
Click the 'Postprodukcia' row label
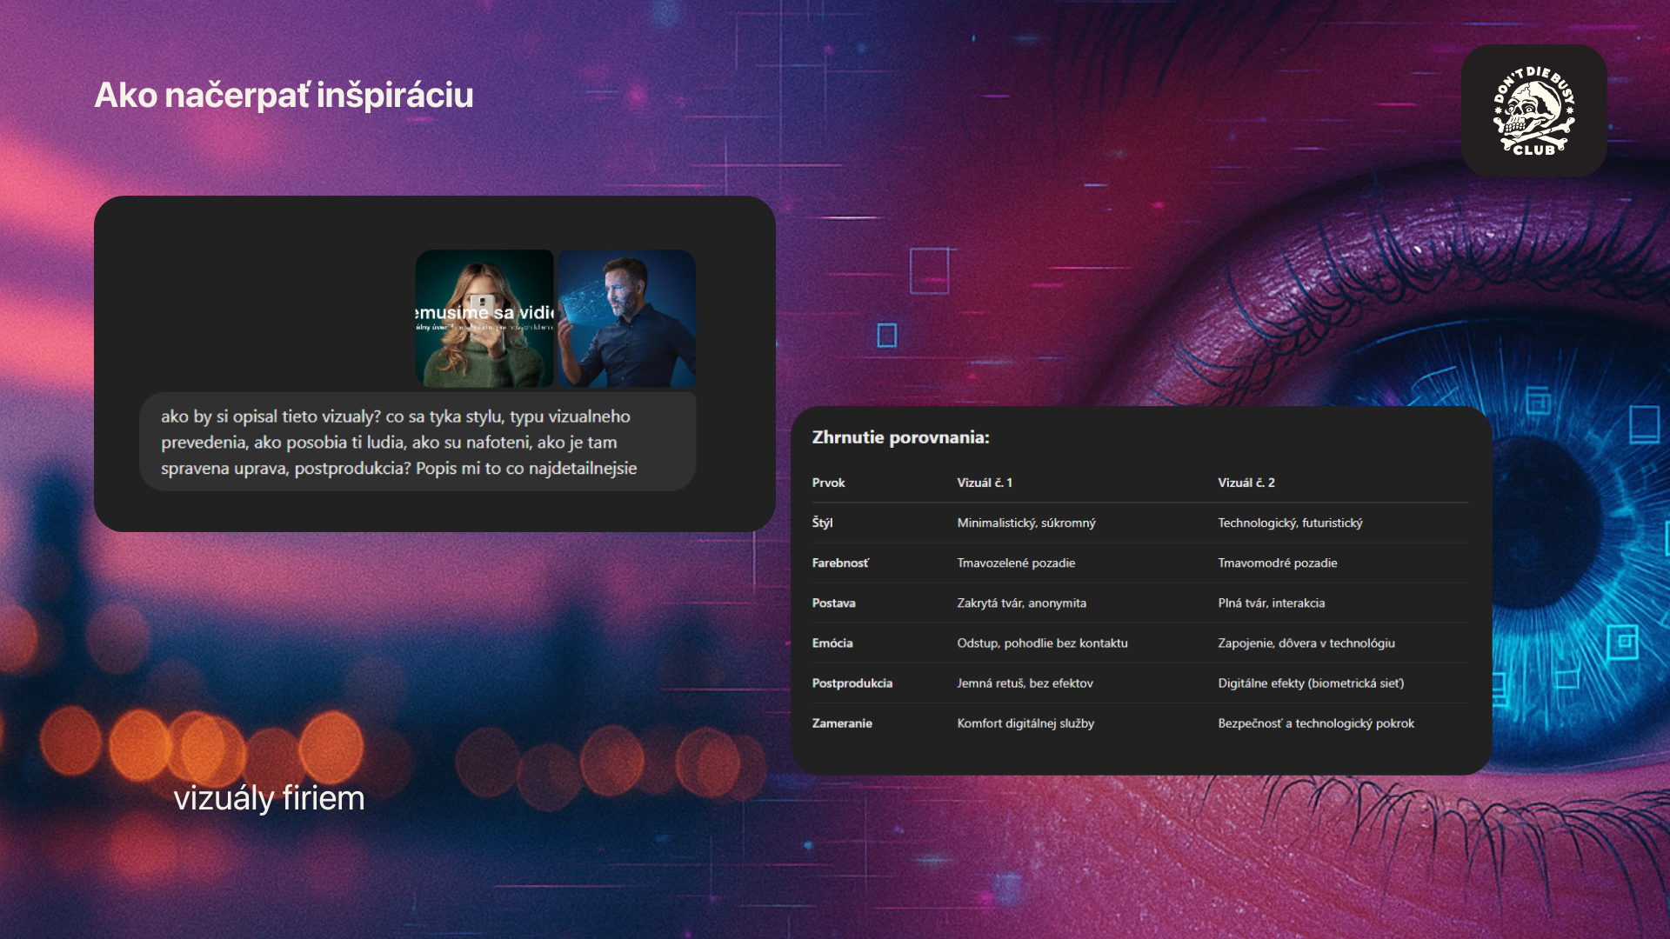[852, 683]
